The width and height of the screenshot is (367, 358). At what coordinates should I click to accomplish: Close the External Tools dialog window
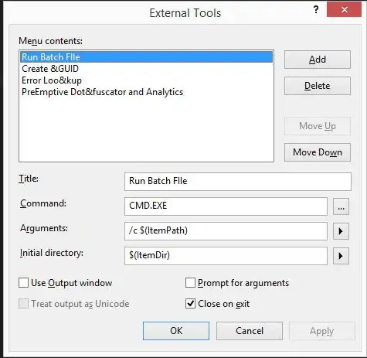[x=344, y=10]
